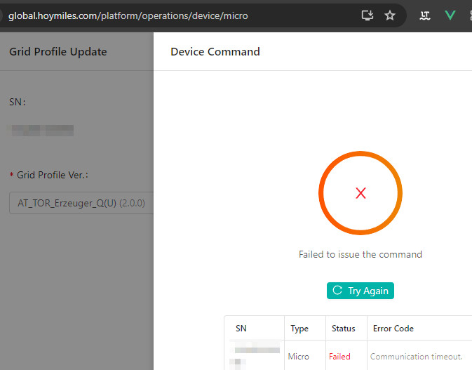
Task: Open the Grid Profile Ver. dropdown
Action: pyautogui.click(x=81, y=203)
